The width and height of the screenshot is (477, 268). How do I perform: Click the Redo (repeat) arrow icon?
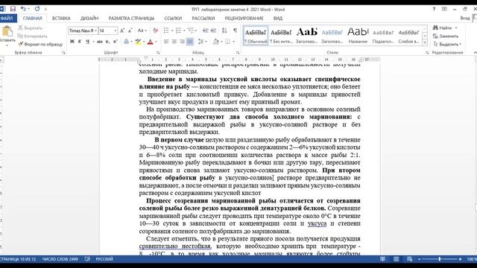click(37, 9)
